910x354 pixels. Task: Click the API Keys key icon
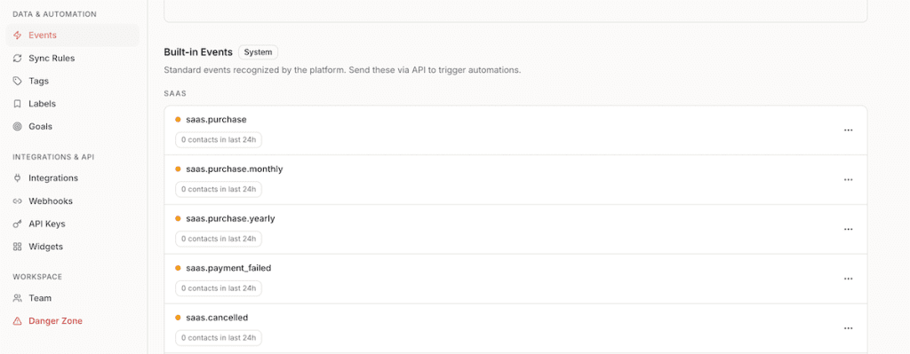tap(18, 224)
